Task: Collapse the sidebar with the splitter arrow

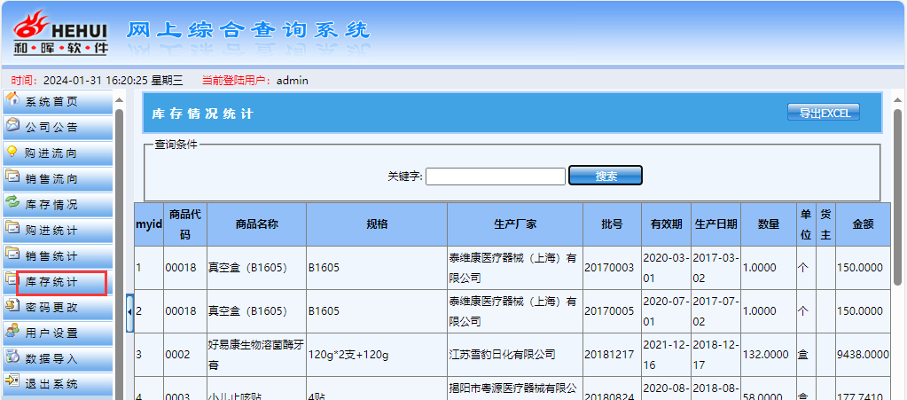Action: click(x=130, y=312)
